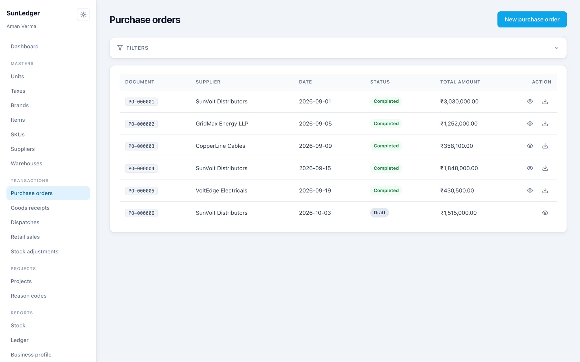Open Business profile page

(48, 355)
